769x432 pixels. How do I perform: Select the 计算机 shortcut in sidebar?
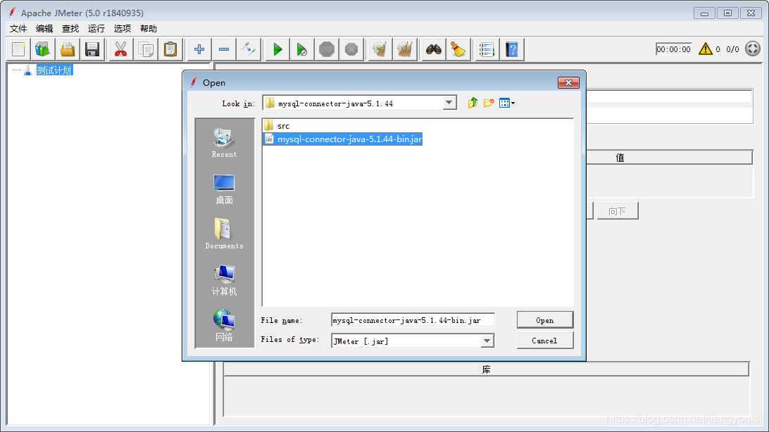pos(224,281)
